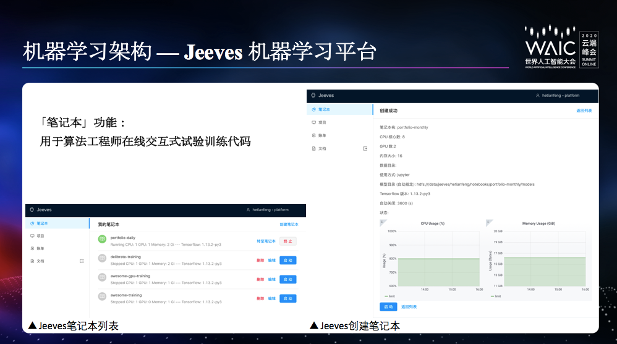Image resolution: width=617 pixels, height=344 pixels.
Task: Select 笔记本 in notebook list window sidebar
Action: [57, 224]
